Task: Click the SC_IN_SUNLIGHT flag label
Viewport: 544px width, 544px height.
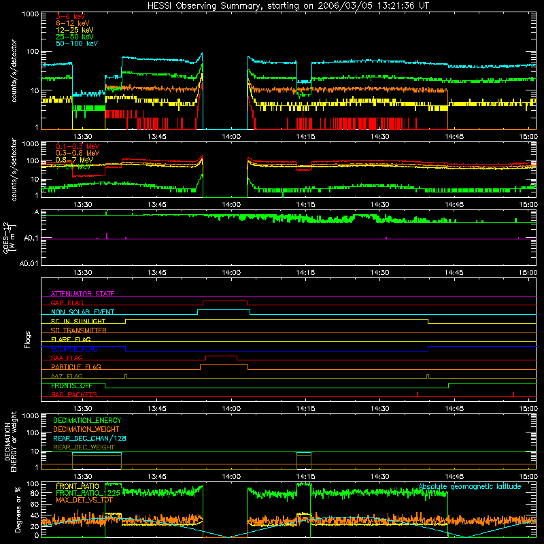Action: point(78,321)
